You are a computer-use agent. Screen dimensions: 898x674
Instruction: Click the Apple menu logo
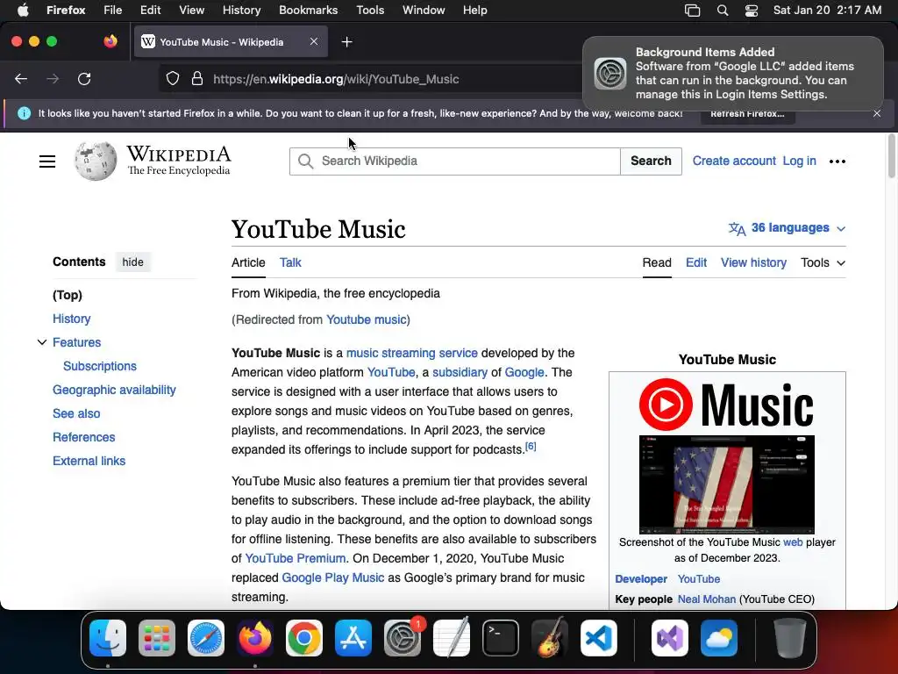pos(23,11)
